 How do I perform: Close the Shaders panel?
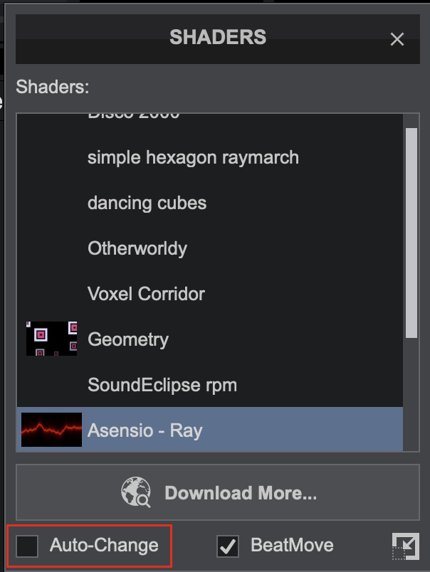397,39
